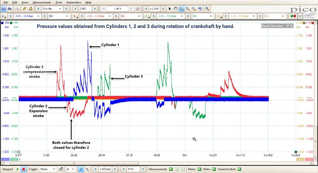Toggle Rulers legend icon
This screenshot has height=173, width=318.
pos(199,169)
